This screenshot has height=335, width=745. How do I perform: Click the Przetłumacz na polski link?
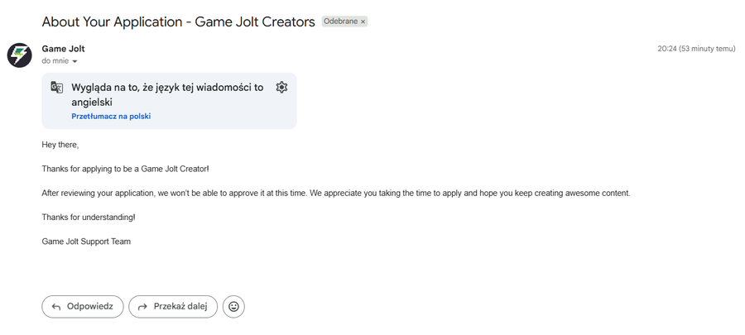point(111,117)
